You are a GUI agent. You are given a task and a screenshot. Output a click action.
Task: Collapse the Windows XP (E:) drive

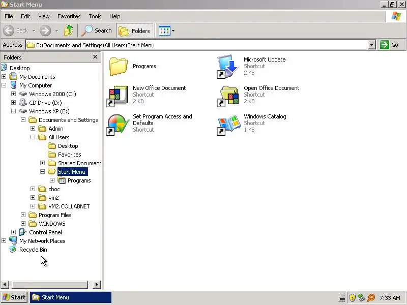click(14, 111)
